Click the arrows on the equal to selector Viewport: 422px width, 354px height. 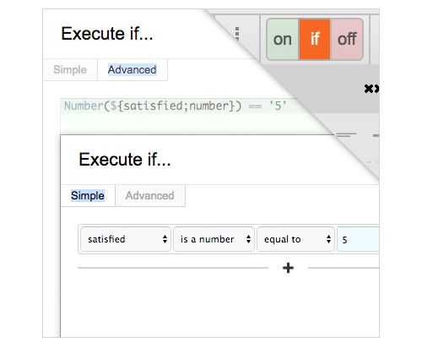click(328, 239)
